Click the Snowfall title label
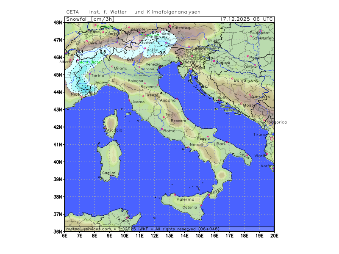The width and height of the screenshot is (339, 254). (x=78, y=19)
